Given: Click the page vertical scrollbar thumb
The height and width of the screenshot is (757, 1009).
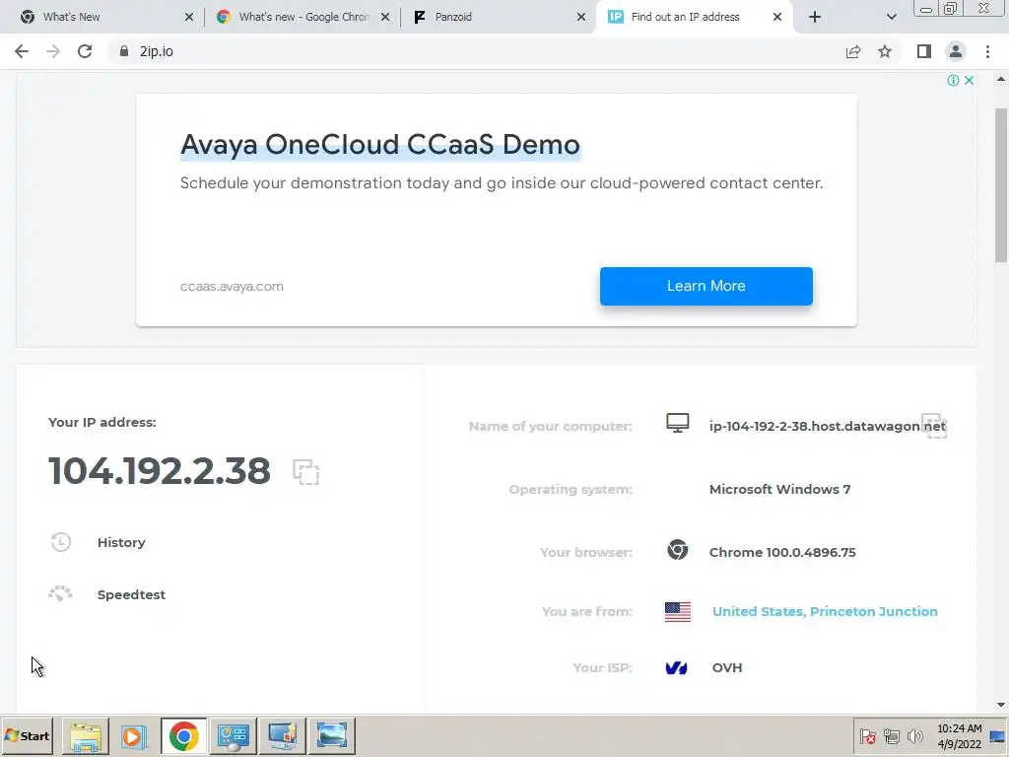Looking at the screenshot, I should click(1001, 184).
